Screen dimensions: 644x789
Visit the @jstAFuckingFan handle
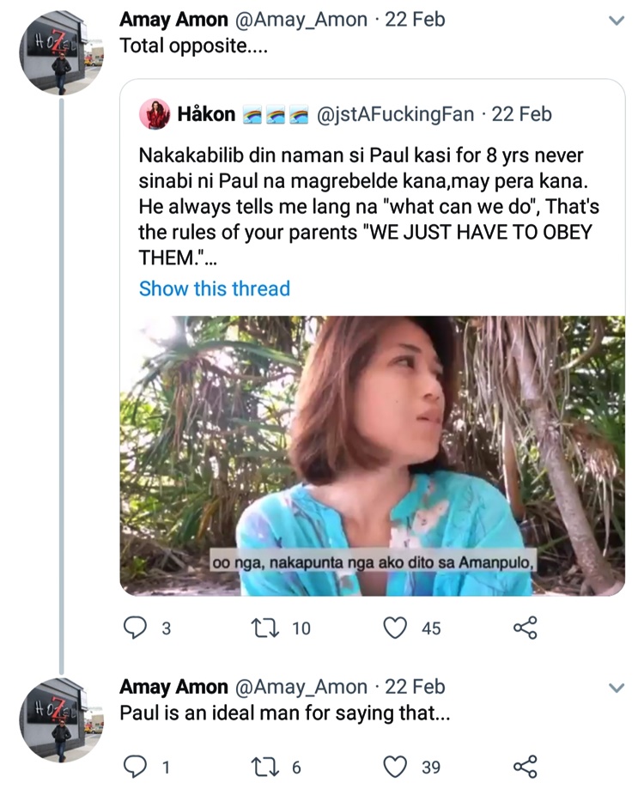pos(395,114)
